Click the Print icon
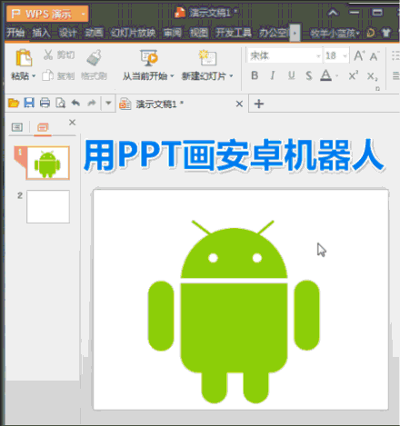Image resolution: width=400 pixels, height=426 pixels. coord(45,103)
